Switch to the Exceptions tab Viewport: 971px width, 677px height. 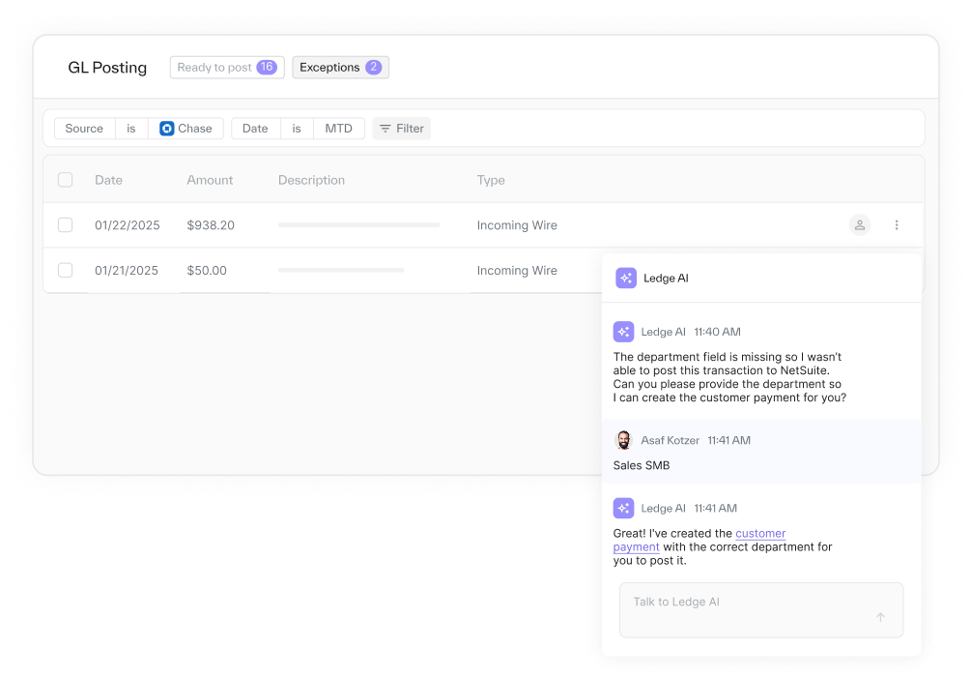click(340, 68)
